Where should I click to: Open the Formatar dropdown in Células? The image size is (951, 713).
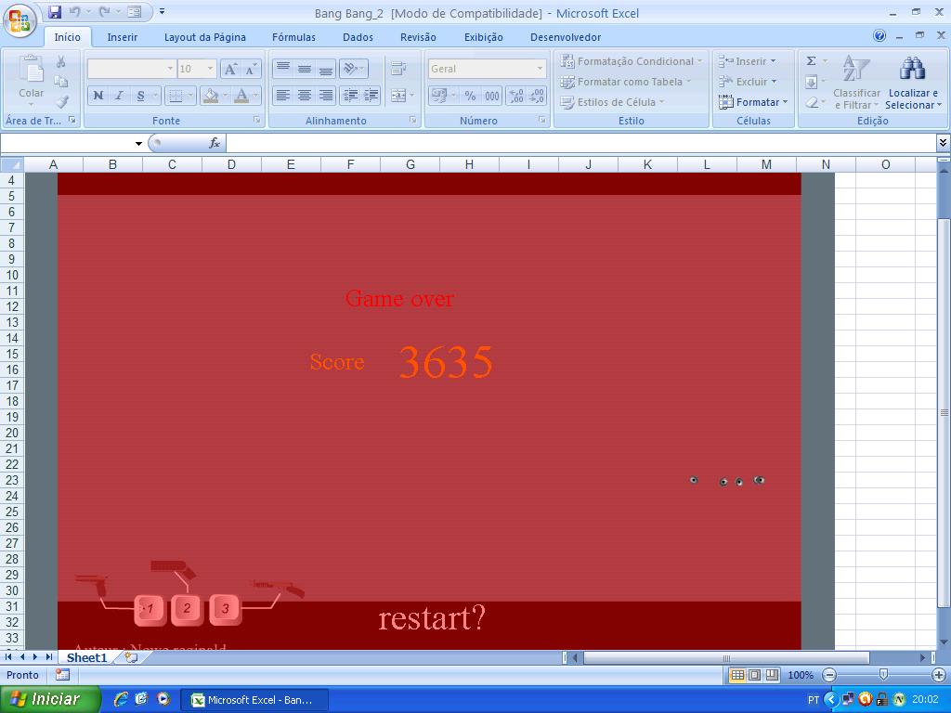[x=753, y=102]
